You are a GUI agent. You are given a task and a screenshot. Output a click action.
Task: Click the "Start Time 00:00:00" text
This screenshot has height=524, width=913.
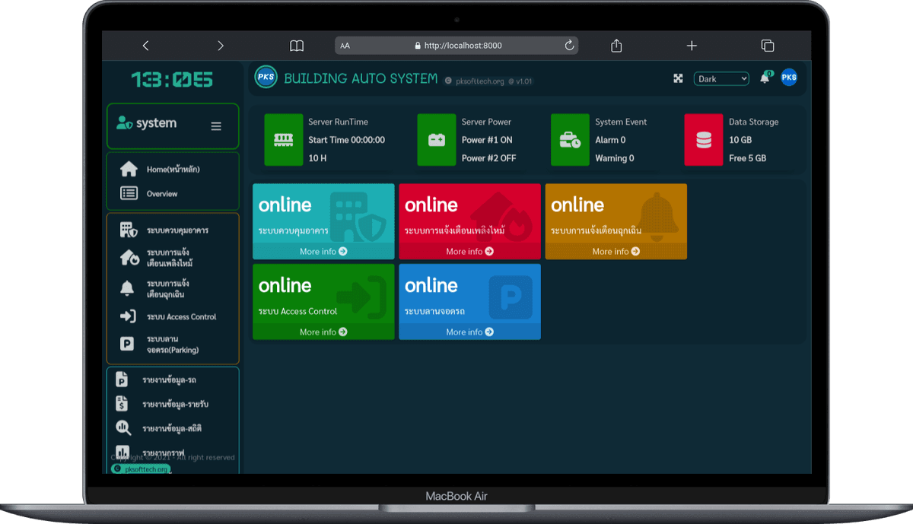tap(346, 140)
